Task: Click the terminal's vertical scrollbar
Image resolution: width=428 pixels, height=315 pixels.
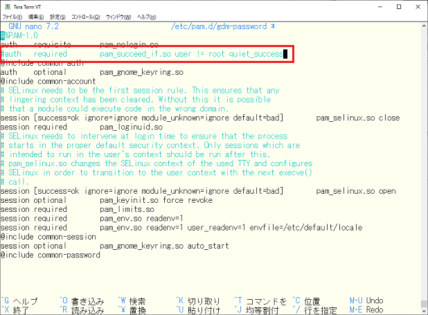Action: [x=422, y=166]
